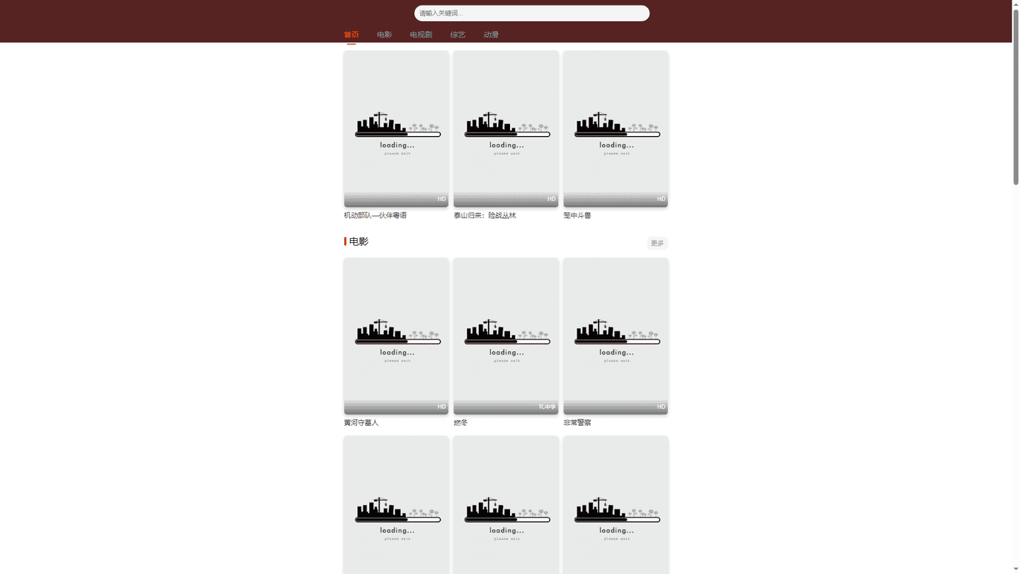Screen dimensions: 1020x574
Task: Click the 机动部队—伙伴粤语 title link
Action: (375, 215)
